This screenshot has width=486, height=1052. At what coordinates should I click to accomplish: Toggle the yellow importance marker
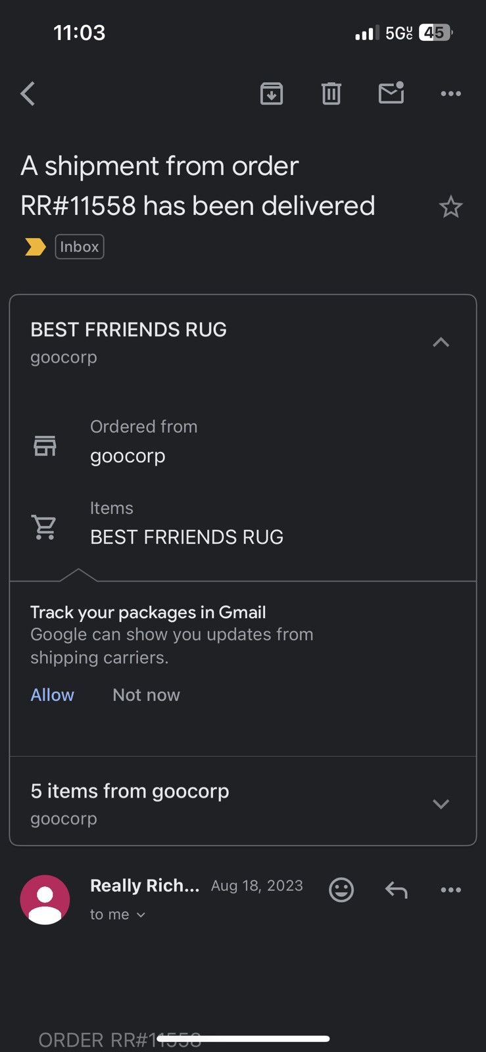[x=36, y=247]
